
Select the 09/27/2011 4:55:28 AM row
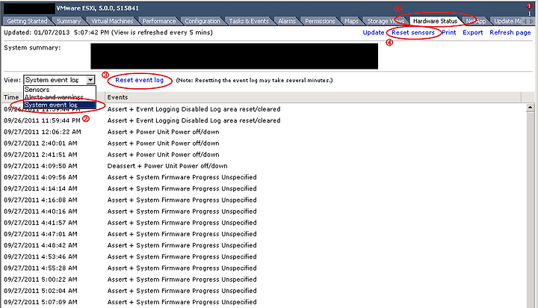click(264, 268)
